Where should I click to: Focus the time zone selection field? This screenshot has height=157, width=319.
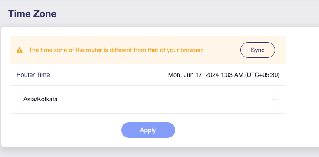(148, 99)
